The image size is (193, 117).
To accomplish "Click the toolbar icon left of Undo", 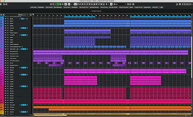I will point(1,4).
